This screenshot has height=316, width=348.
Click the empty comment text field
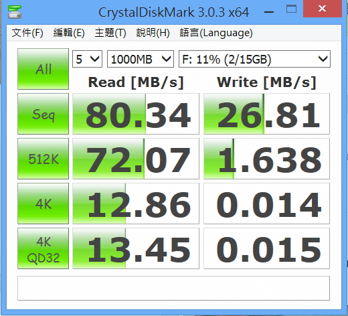(173, 288)
